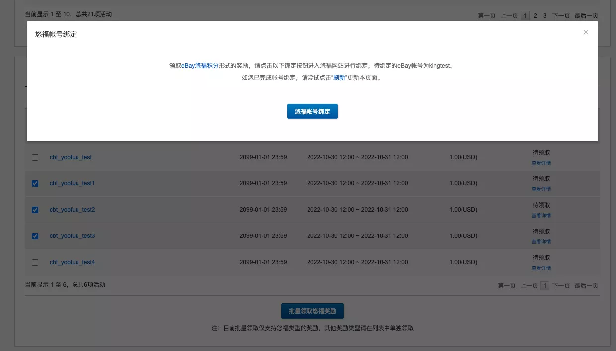Uncheck the cbt_yoofuu_test1 checkbox
The image size is (616, 351).
35,183
